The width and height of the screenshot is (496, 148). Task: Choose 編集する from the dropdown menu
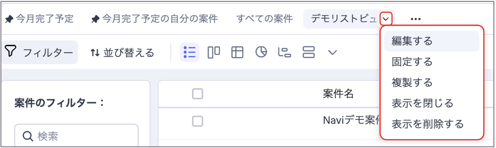click(x=412, y=41)
